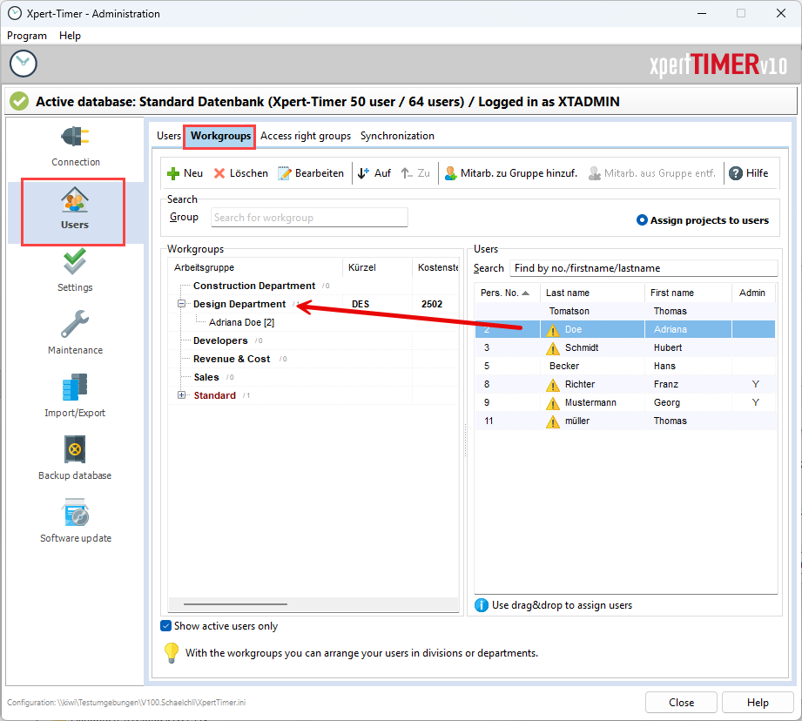Collapse the Design Department tree node
This screenshot has width=802, height=721.
click(x=182, y=304)
